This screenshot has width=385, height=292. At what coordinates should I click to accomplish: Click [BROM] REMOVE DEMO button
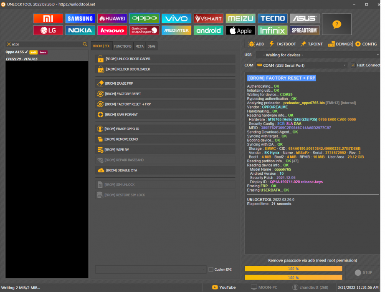165,139
